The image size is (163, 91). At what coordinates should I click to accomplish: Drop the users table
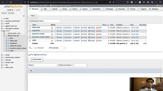click(x=99, y=41)
